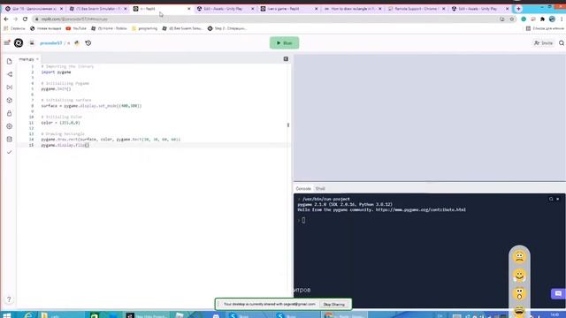The height and width of the screenshot is (318, 566).
Task: Click the Replit logo
Action: point(19,43)
